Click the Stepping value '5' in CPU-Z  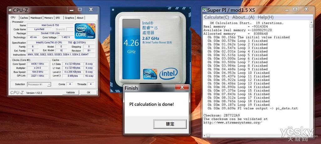pos(89,47)
